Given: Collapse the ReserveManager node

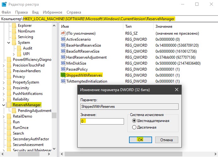Looking at the screenshot, I should [x=3, y=105].
